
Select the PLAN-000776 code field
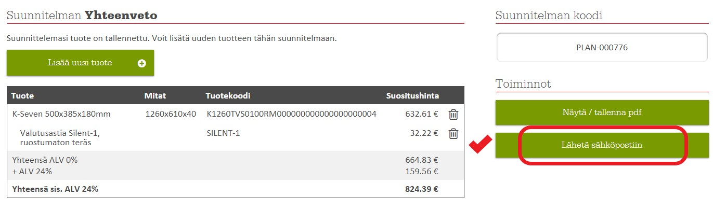tap(602, 47)
